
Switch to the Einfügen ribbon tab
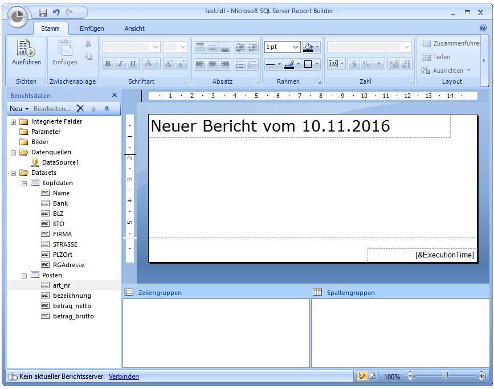[x=92, y=28]
